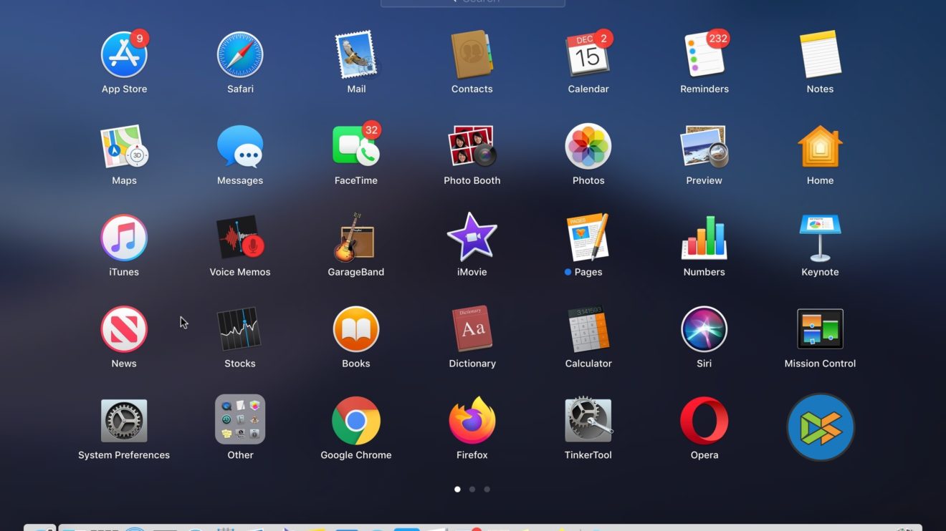The height and width of the screenshot is (531, 946).
Task: Launch the Messages app
Action: 240,146
